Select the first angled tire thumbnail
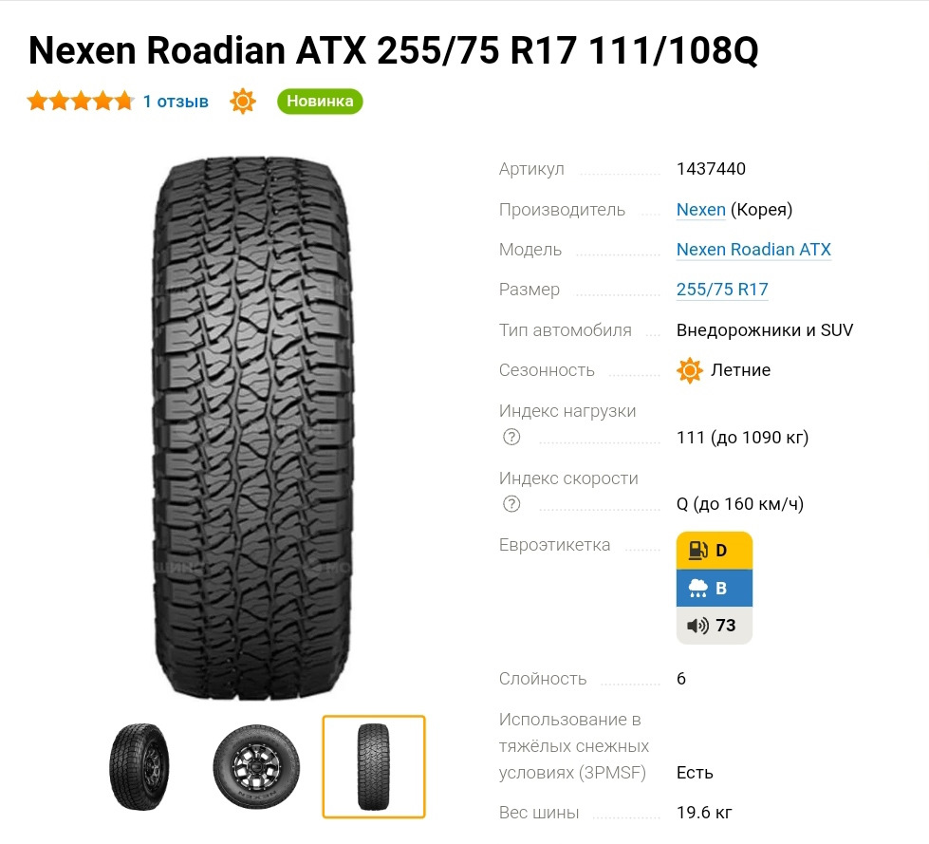Screen dimensions: 929x844 (x=139, y=766)
